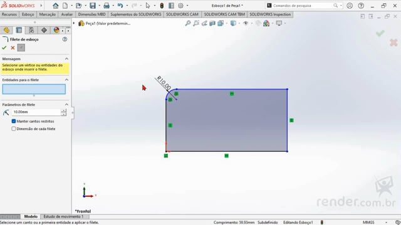Switch to the ConfigurationManager tab icon

coord(31,30)
